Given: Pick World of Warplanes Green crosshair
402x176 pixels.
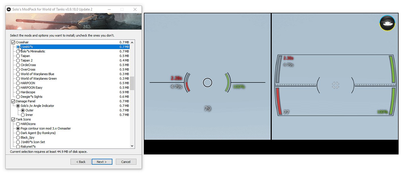Looking at the screenshot, I should [18, 79].
